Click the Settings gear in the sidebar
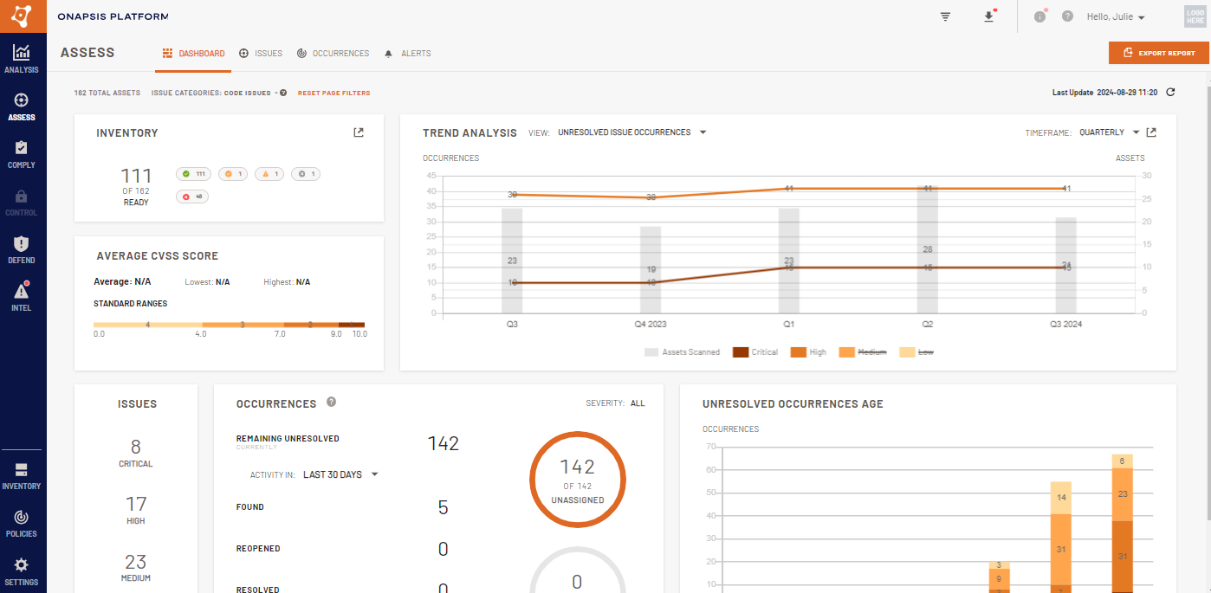Image resolution: width=1211 pixels, height=593 pixels. click(22, 569)
